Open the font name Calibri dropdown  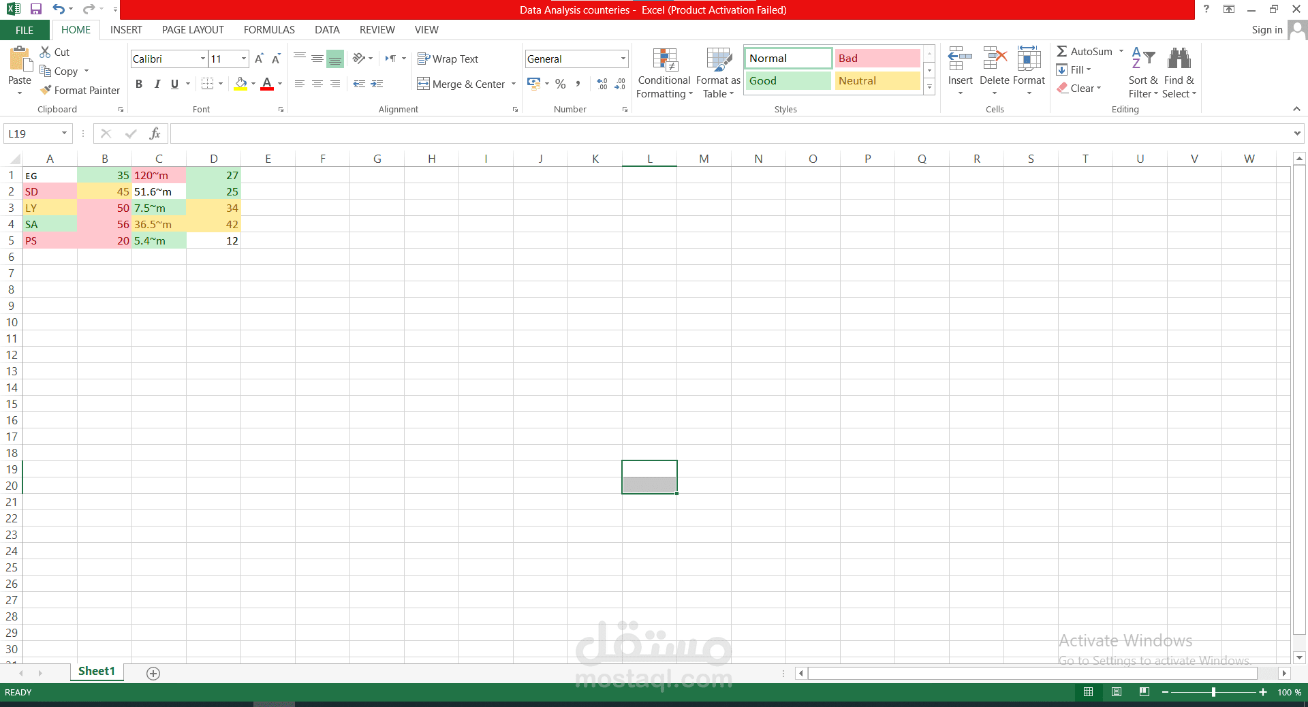click(x=202, y=59)
